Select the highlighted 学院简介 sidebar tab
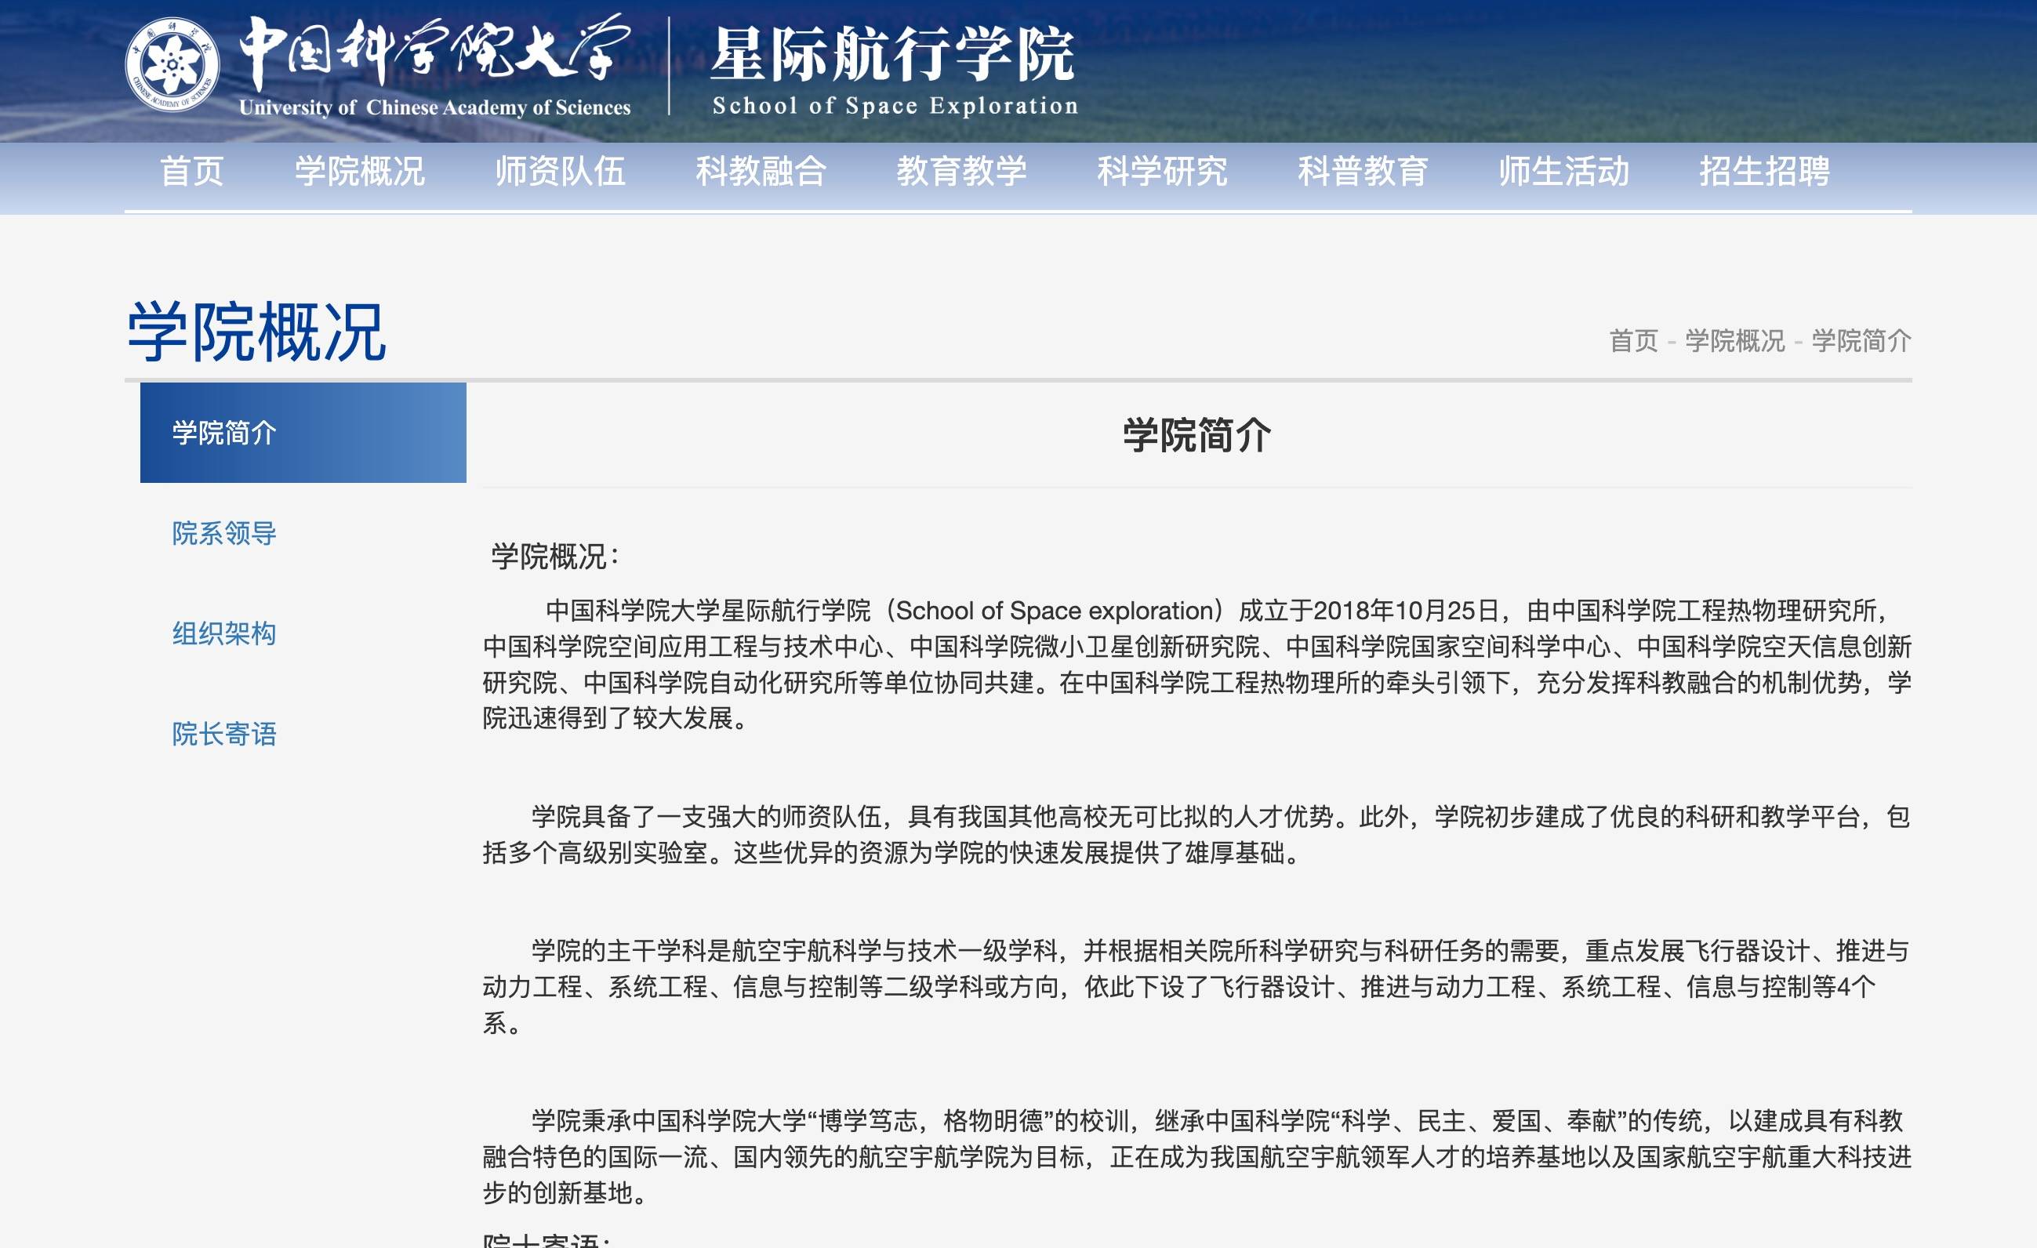The width and height of the screenshot is (2037, 1248). (303, 432)
